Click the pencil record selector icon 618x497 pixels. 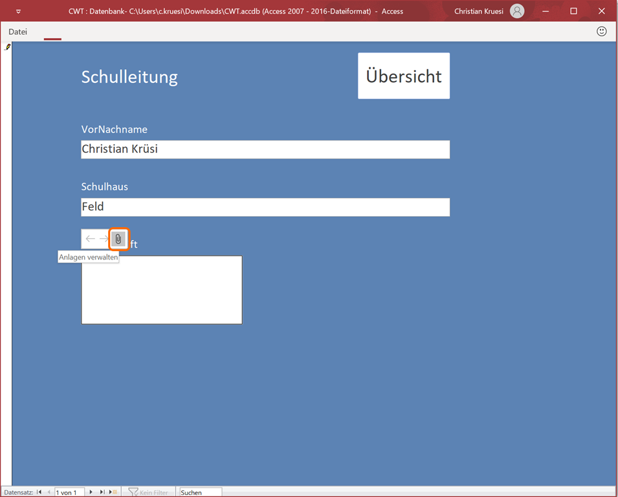[x=7, y=47]
